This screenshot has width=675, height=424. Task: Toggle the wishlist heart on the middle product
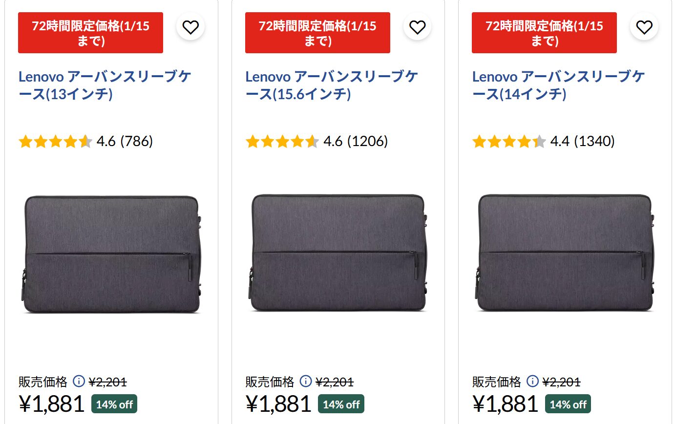[x=417, y=27]
